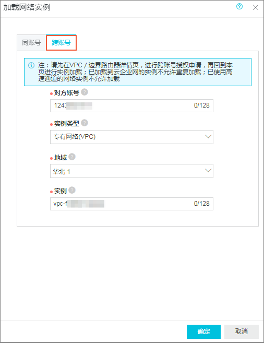Open the help tooltip next to 对方账号
This screenshot has height=343, width=264.
(x=85, y=92)
